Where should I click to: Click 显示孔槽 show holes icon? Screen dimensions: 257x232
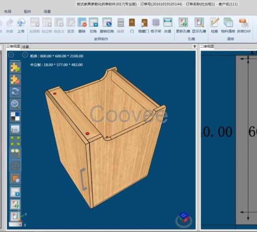point(199,22)
